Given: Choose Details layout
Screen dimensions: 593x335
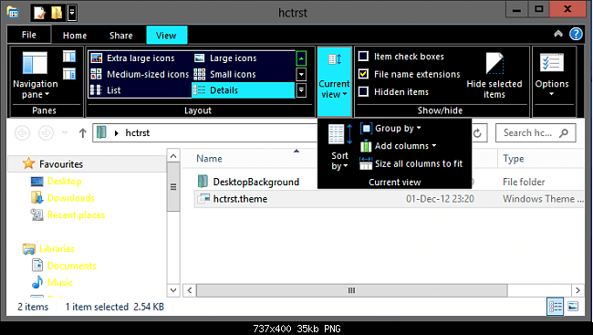Looking at the screenshot, I should 244,90.
